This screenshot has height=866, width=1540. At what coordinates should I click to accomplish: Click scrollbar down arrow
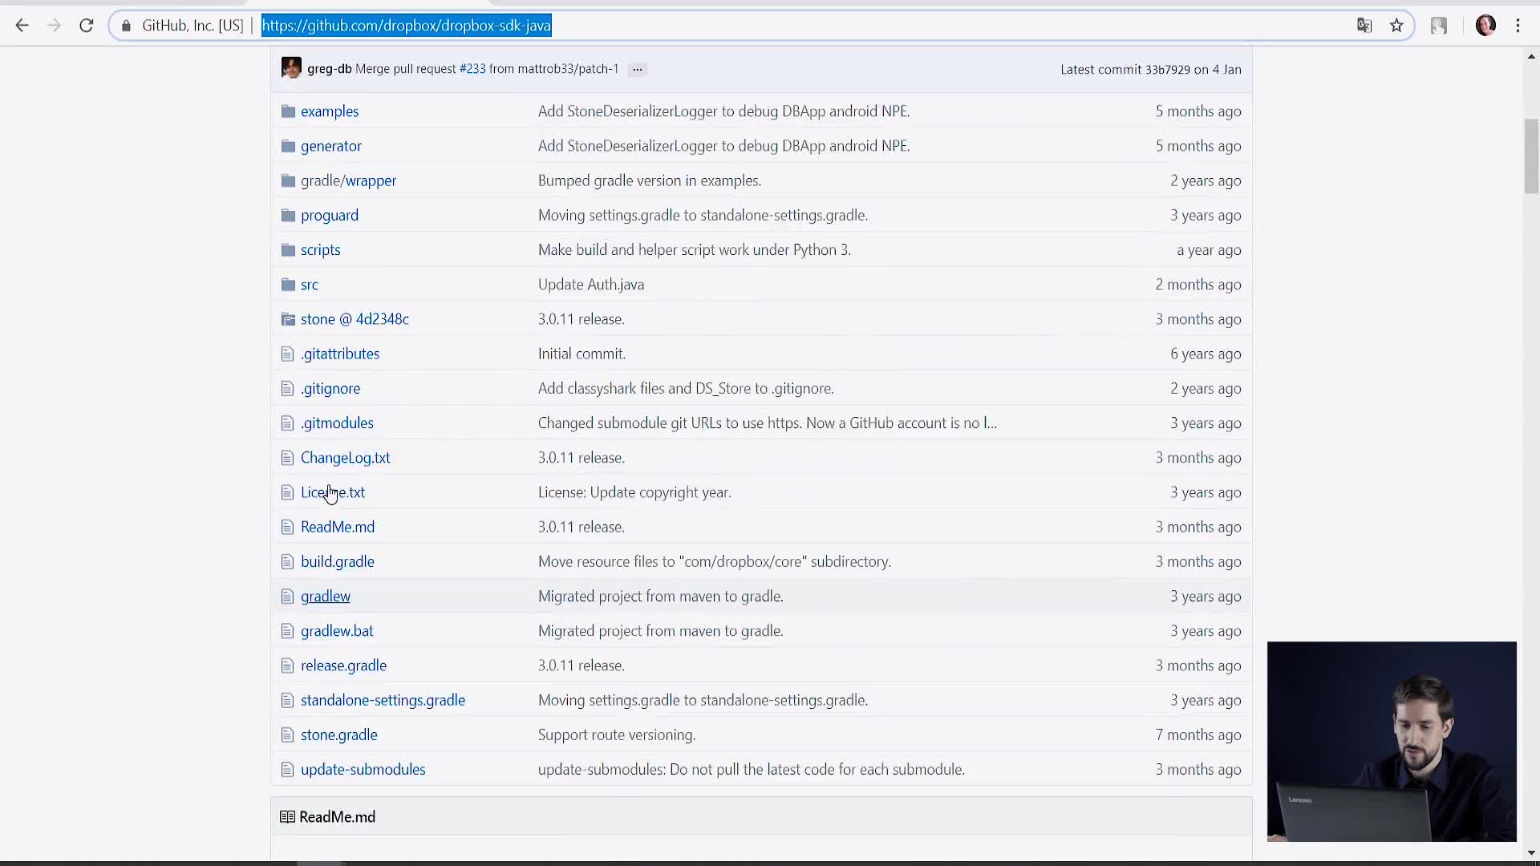(1531, 853)
